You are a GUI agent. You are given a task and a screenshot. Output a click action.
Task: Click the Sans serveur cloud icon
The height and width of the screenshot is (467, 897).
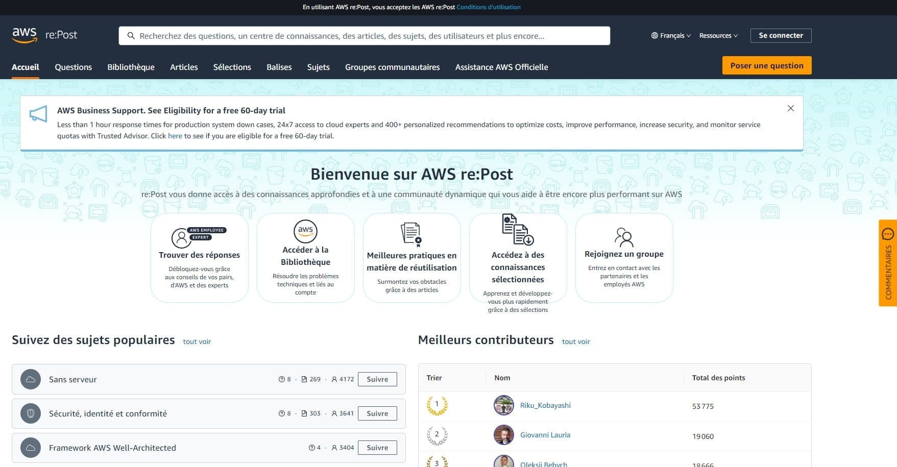click(31, 379)
